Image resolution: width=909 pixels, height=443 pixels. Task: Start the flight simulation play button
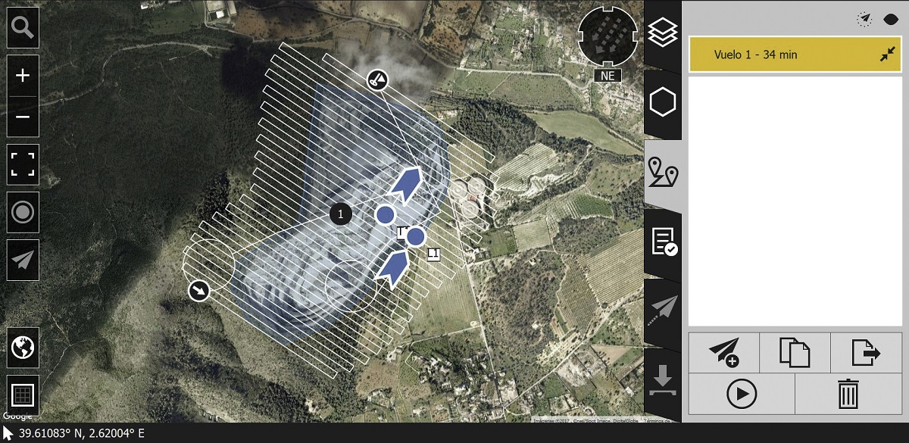[x=742, y=394]
